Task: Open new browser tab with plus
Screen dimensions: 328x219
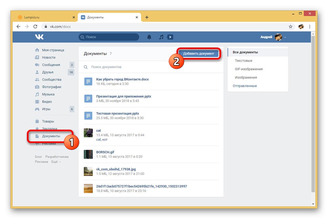Action: pyautogui.click(x=147, y=17)
